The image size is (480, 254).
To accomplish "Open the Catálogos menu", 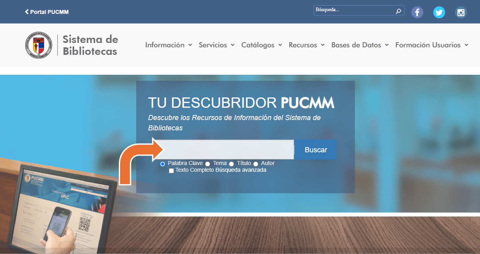I will [x=258, y=45].
